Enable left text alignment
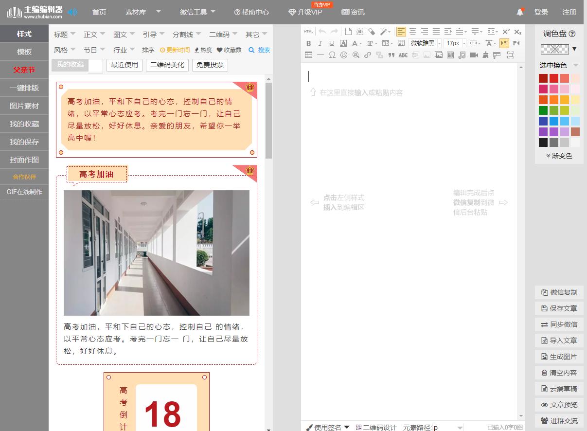The image size is (587, 431). pos(401,31)
